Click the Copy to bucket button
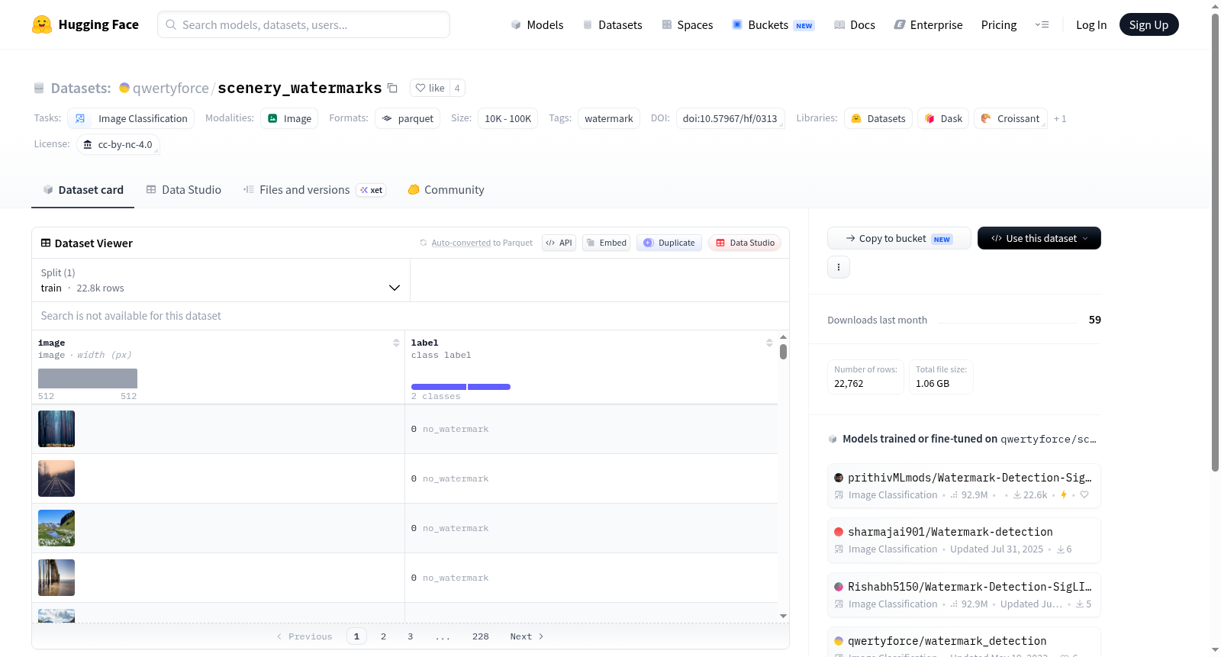 (899, 238)
